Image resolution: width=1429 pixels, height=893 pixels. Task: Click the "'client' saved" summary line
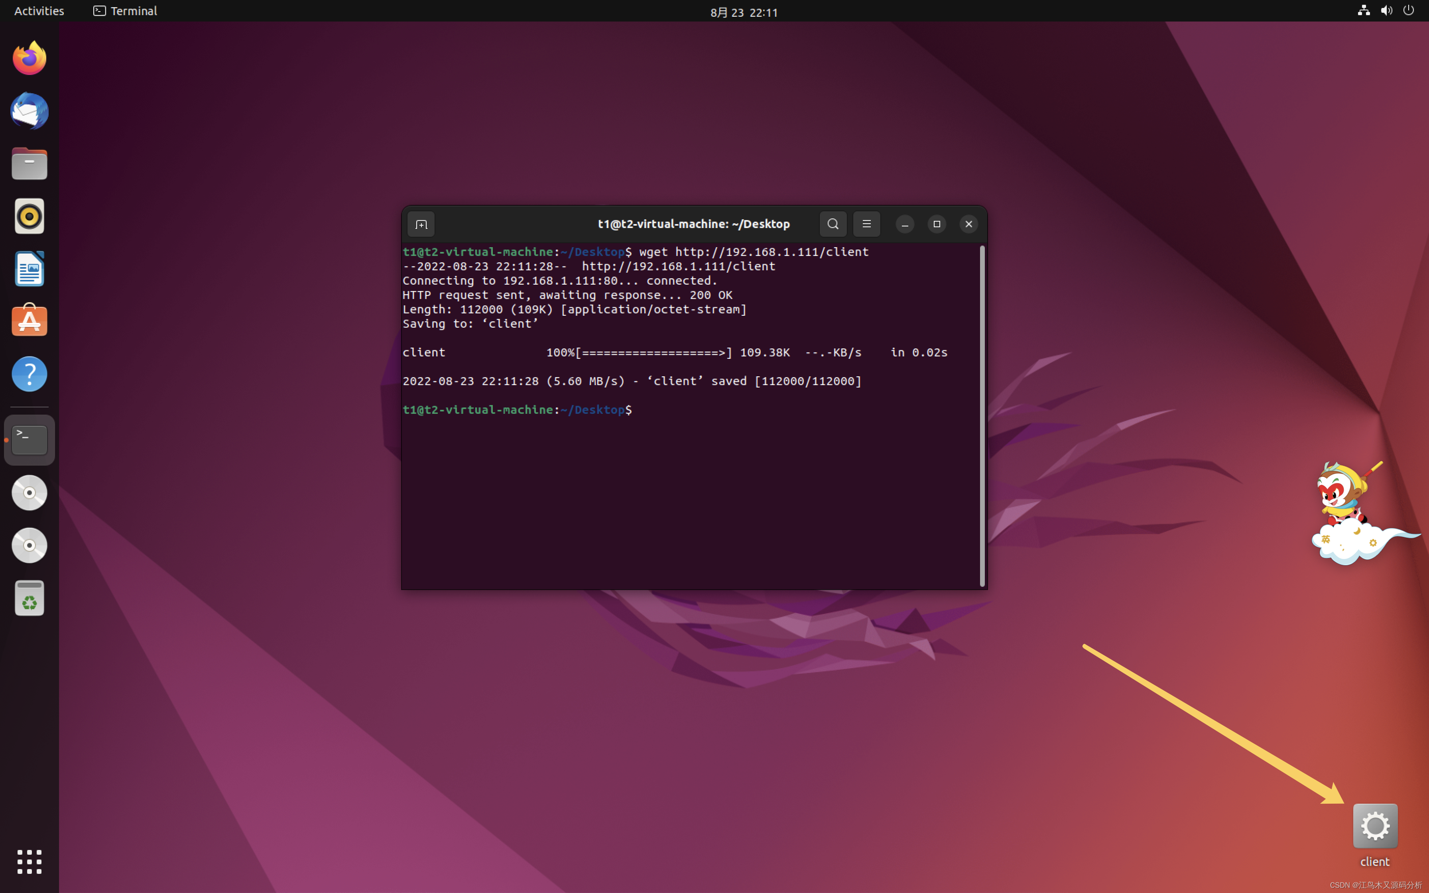pyautogui.click(x=632, y=382)
